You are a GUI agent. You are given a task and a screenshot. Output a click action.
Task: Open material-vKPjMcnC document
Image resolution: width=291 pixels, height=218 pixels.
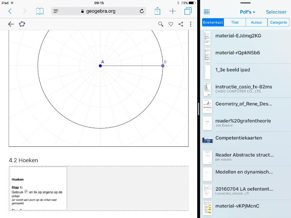pos(246,209)
